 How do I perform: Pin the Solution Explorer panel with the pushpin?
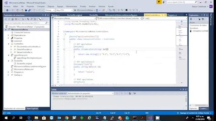click(46, 15)
